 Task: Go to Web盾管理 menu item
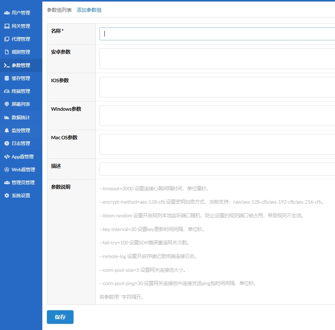[x=23, y=170]
